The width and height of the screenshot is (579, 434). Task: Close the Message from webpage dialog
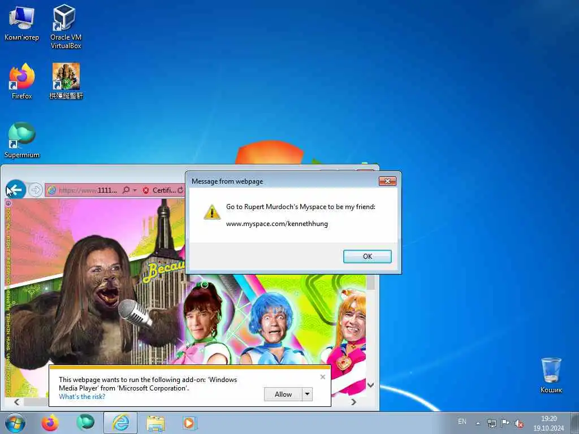tap(387, 181)
